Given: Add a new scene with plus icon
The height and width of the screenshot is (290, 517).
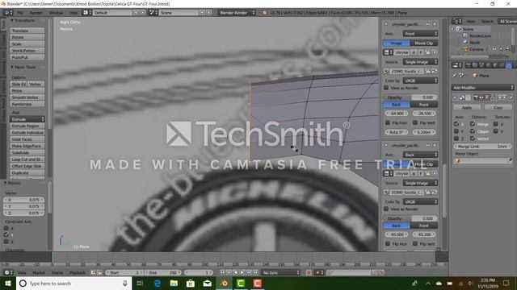Looking at the screenshot, I should [x=202, y=13].
